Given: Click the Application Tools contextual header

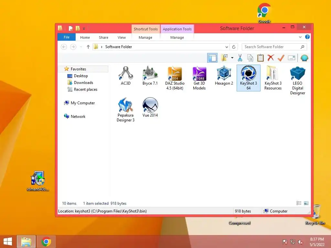Looking at the screenshot, I should point(177,29).
